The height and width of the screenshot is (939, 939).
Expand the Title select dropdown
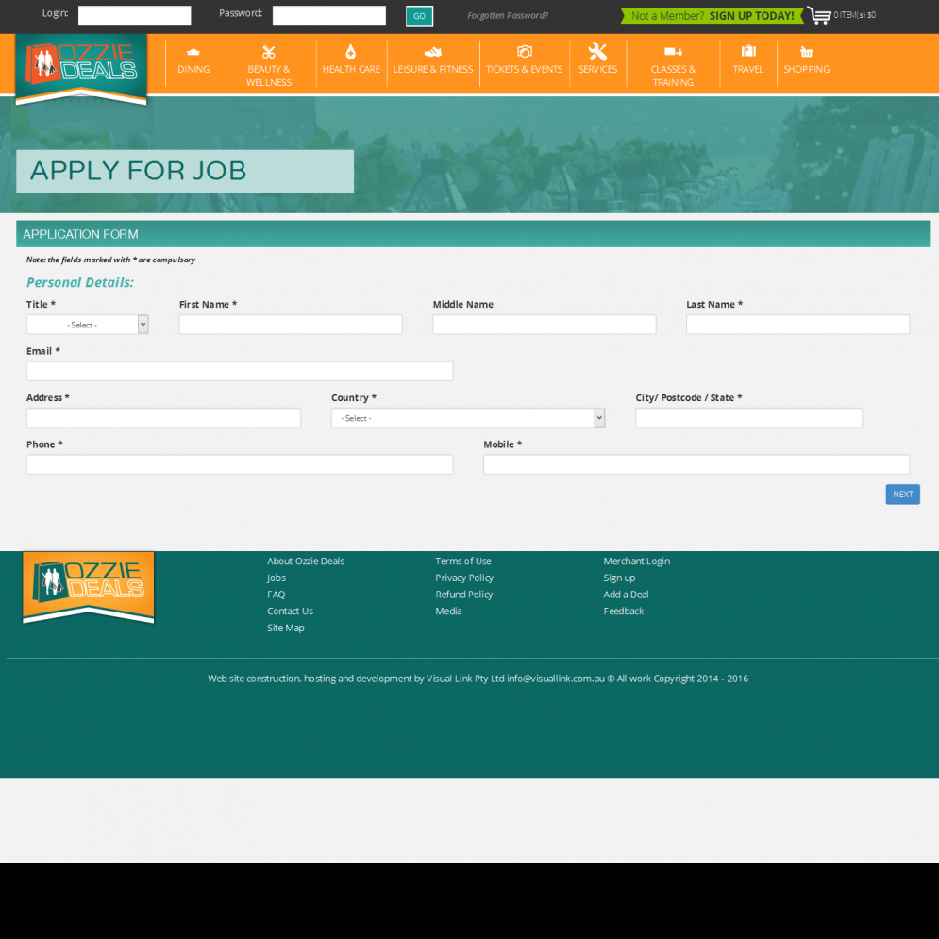pyautogui.click(x=88, y=325)
